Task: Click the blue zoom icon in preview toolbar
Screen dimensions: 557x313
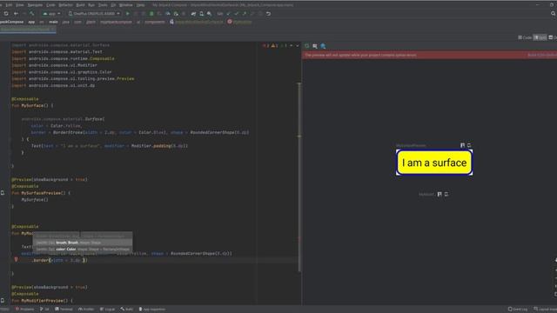Action: click(x=323, y=46)
